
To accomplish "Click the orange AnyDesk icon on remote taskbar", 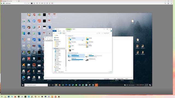I will pos(96,85).
